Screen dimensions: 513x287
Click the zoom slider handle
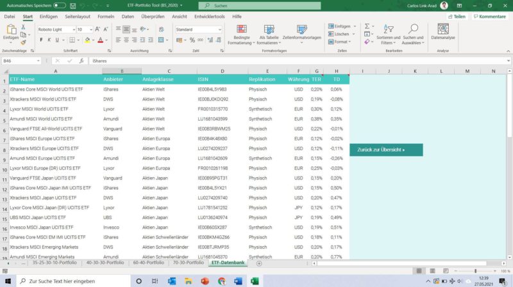475,271
